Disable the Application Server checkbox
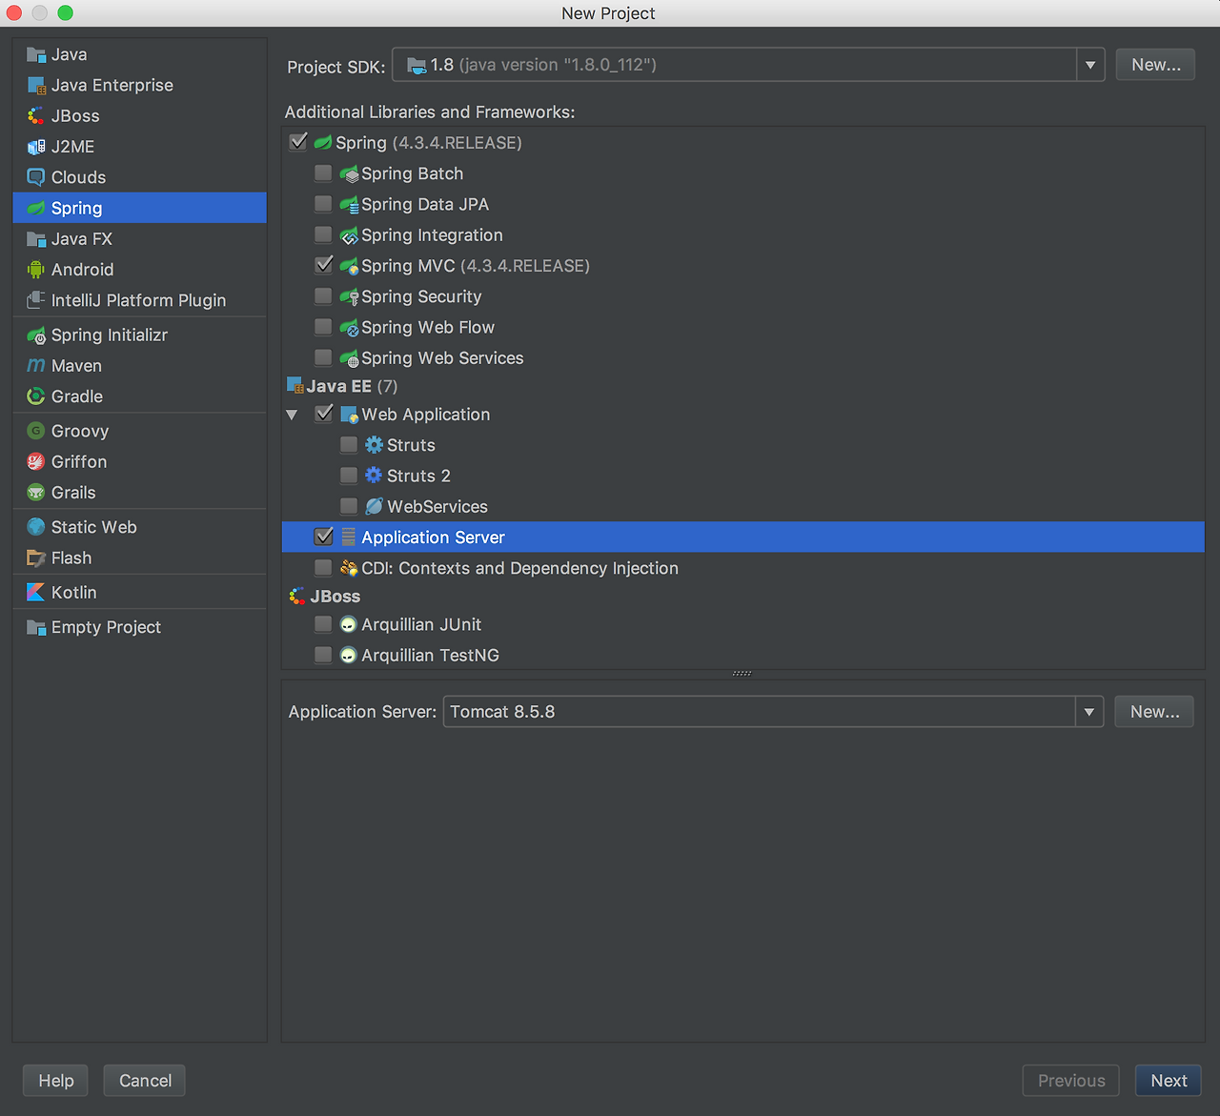This screenshot has width=1220, height=1116. (x=324, y=537)
